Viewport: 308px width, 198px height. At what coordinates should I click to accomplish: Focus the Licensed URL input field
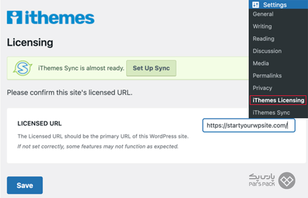pos(249,125)
